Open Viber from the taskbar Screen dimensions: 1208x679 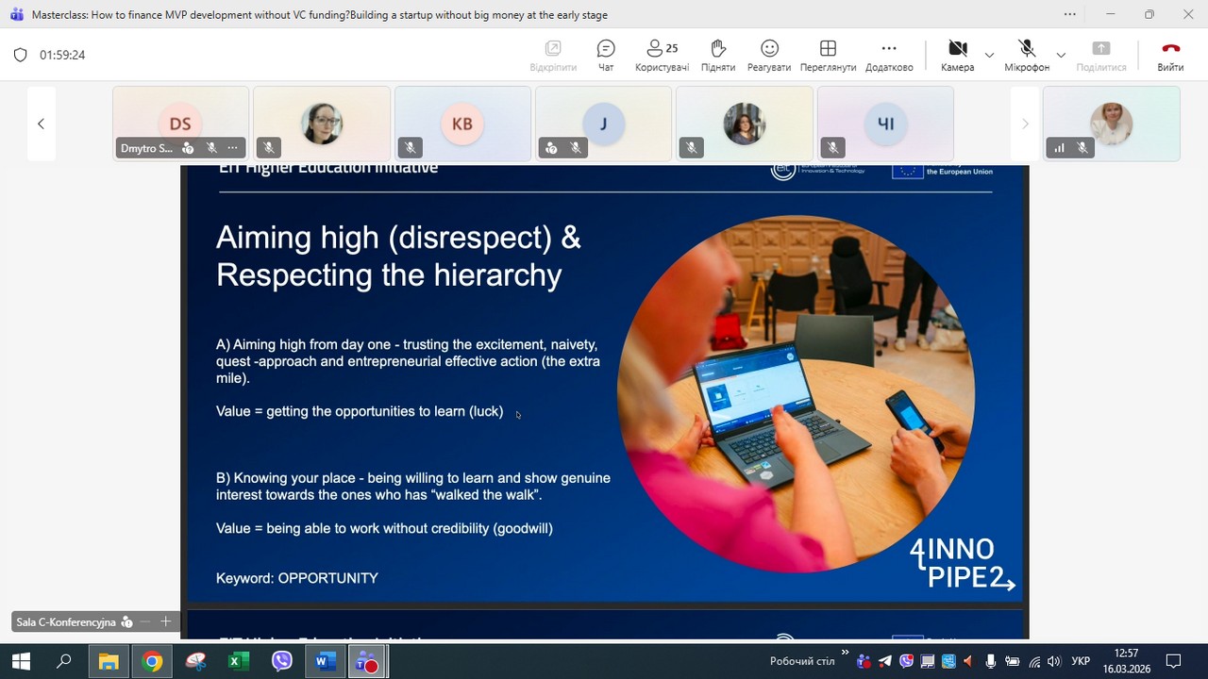point(281,662)
